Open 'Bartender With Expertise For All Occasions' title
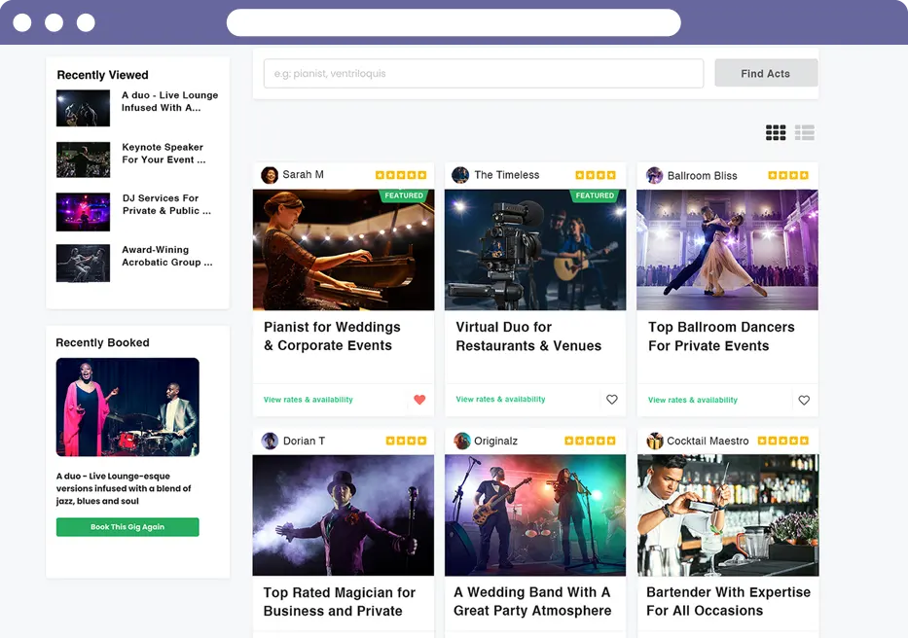This screenshot has height=638, width=908. (x=729, y=601)
